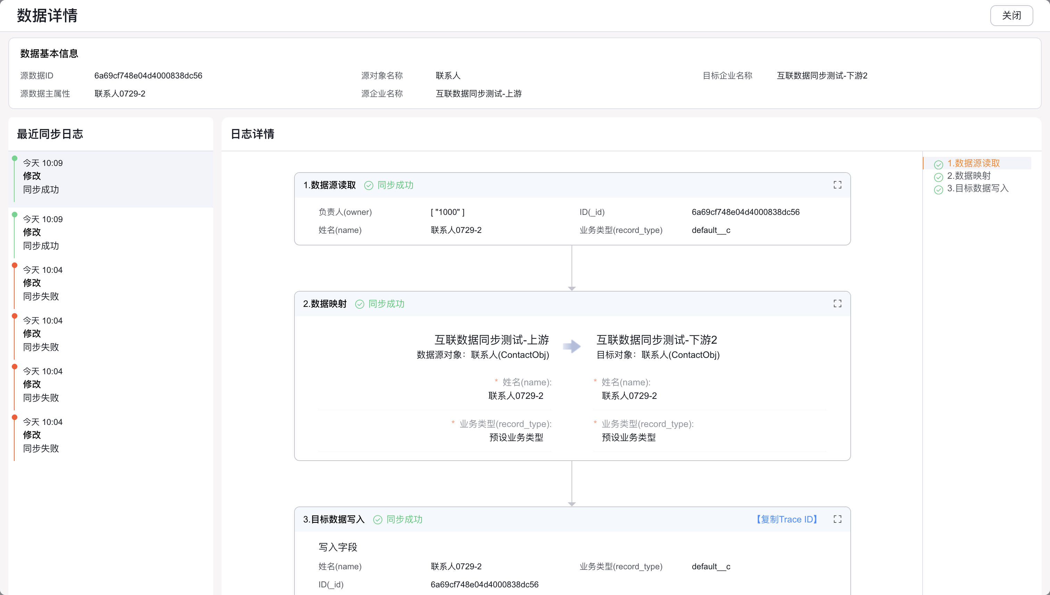Click the 源企业名称 value 互联数据同步测试-上游
1050x595 pixels.
(x=478, y=94)
